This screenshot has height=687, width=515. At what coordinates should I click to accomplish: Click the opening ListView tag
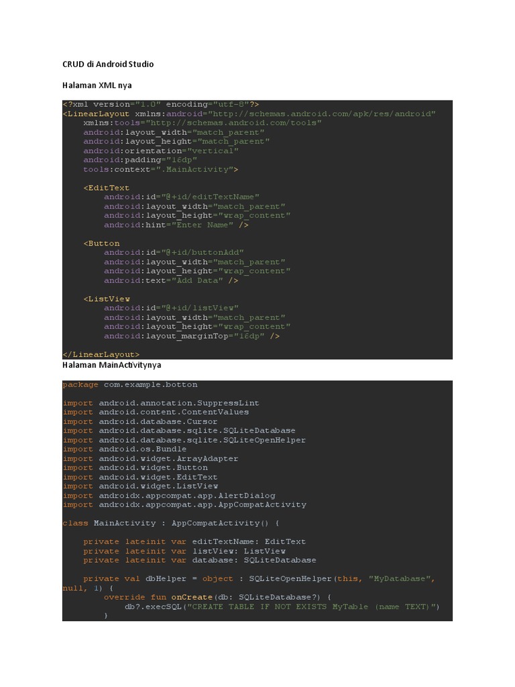107,299
